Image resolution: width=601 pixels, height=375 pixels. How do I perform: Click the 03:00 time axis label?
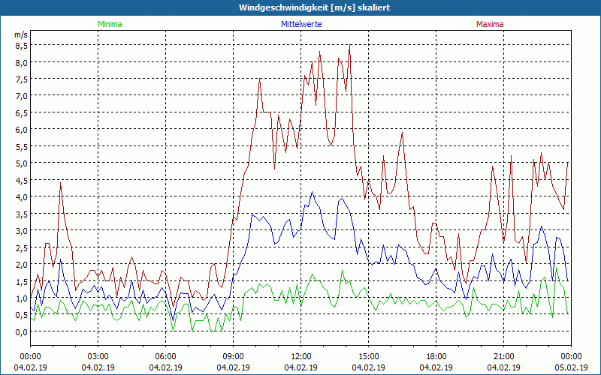pos(98,357)
